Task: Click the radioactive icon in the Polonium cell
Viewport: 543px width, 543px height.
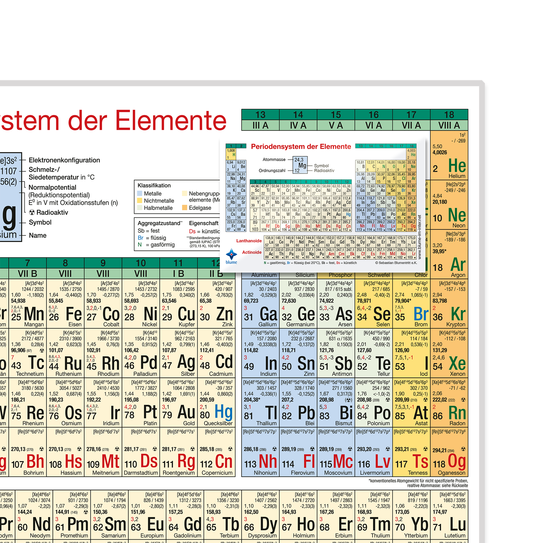Action: click(x=388, y=400)
